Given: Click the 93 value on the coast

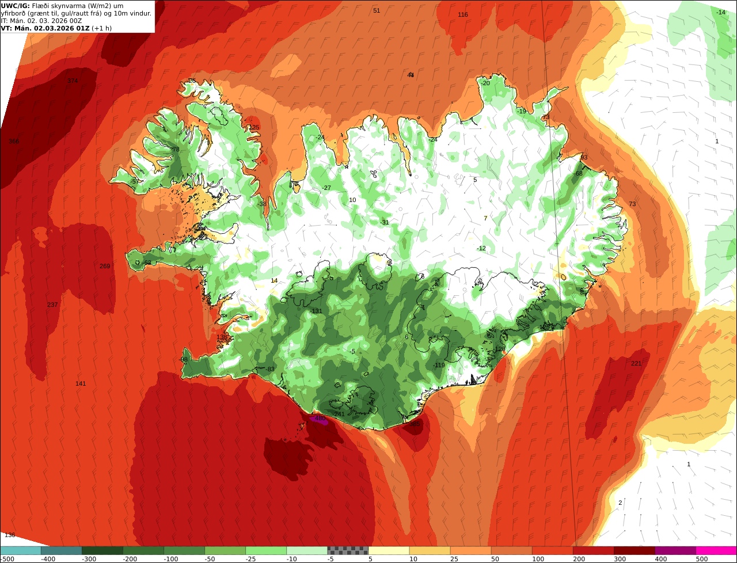Looking at the screenshot, I should coord(584,158).
